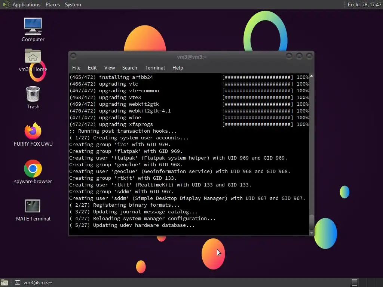Click 'Creating group 'i2c' with GID 970' line
Screen dimensions: 383x287
pyautogui.click(x=120, y=145)
